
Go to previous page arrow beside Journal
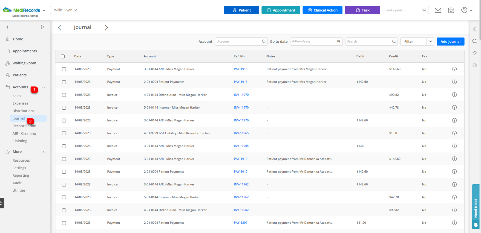coord(60,27)
